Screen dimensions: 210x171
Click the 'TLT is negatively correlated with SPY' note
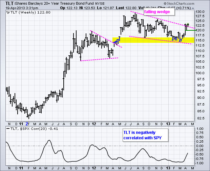click(145, 135)
